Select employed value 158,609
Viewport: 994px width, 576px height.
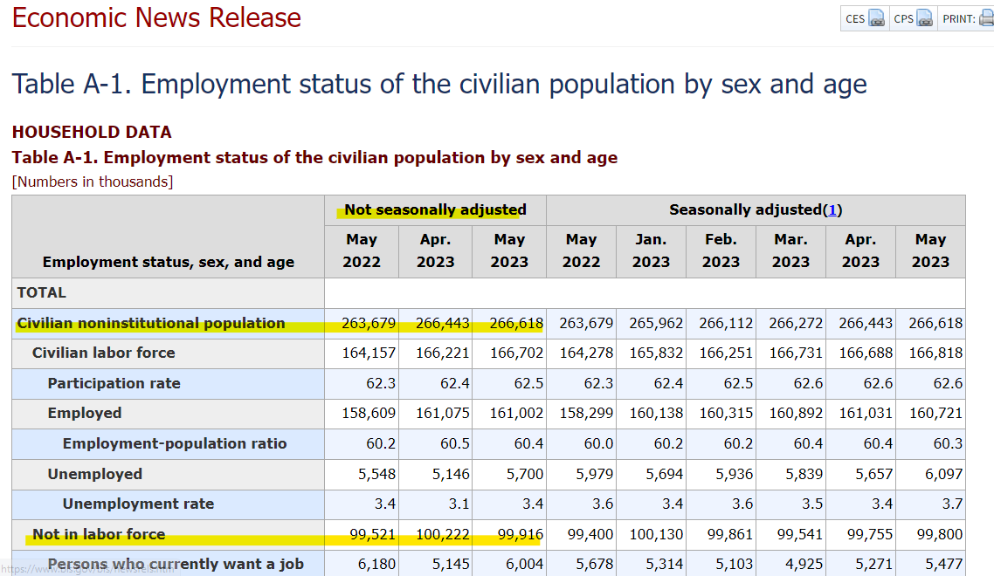pos(369,413)
